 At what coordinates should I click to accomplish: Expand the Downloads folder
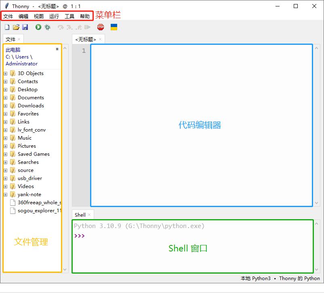pos(6,106)
